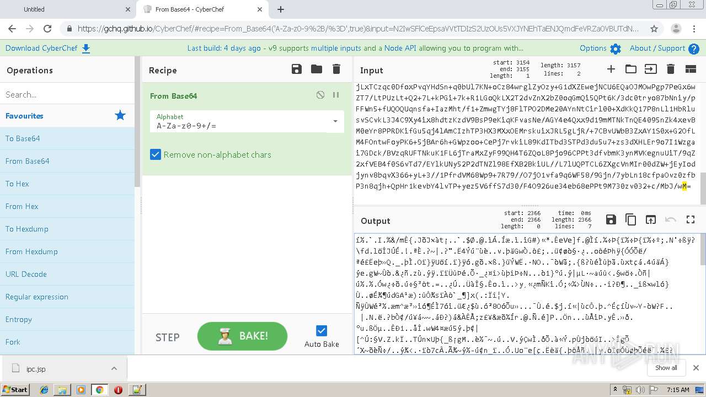Click the About / Support help icon
The height and width of the screenshot is (397, 706).
[x=694, y=49]
